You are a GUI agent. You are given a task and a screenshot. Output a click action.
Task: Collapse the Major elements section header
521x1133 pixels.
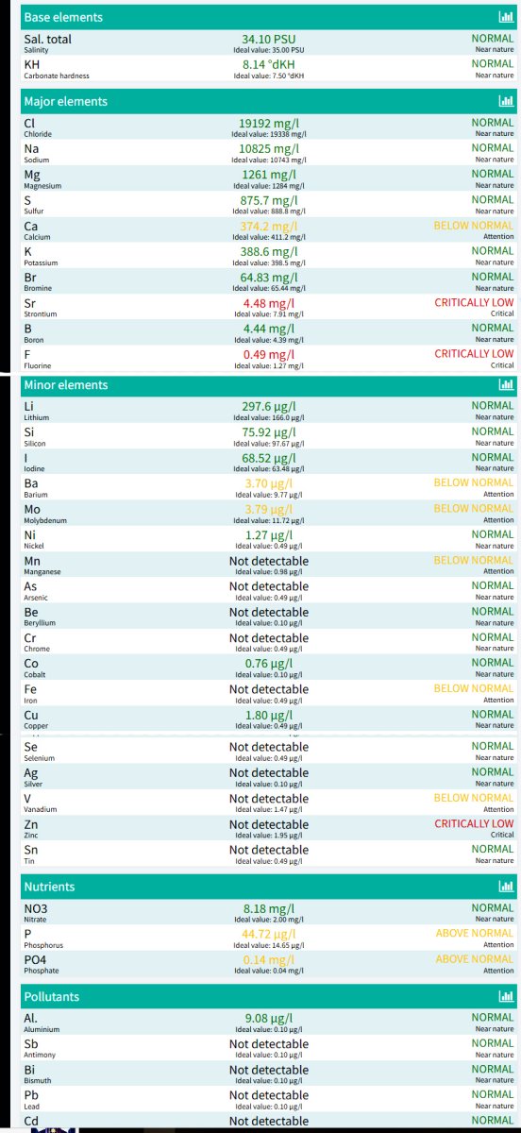(269, 101)
